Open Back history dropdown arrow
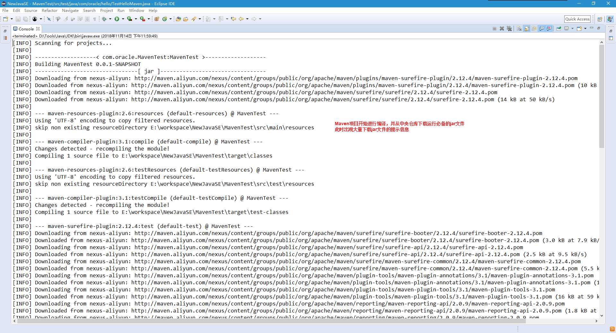Image resolution: width=616 pixels, height=333 pixels. click(x=247, y=19)
